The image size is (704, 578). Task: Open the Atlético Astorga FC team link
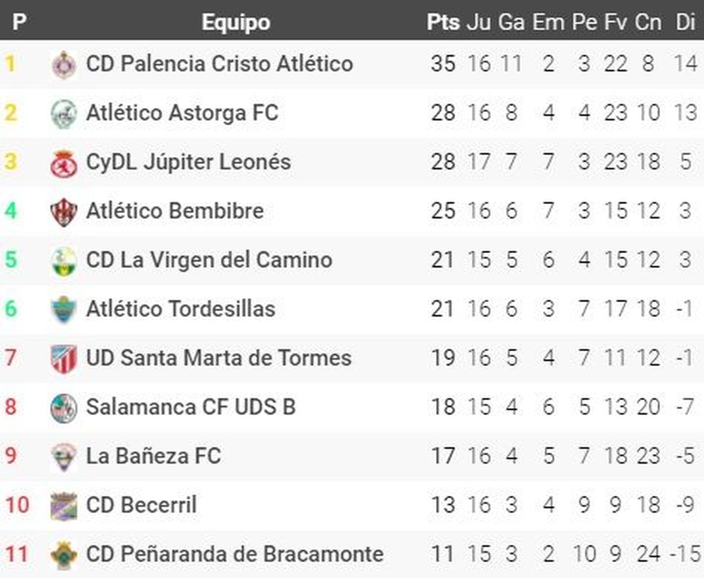(182, 113)
